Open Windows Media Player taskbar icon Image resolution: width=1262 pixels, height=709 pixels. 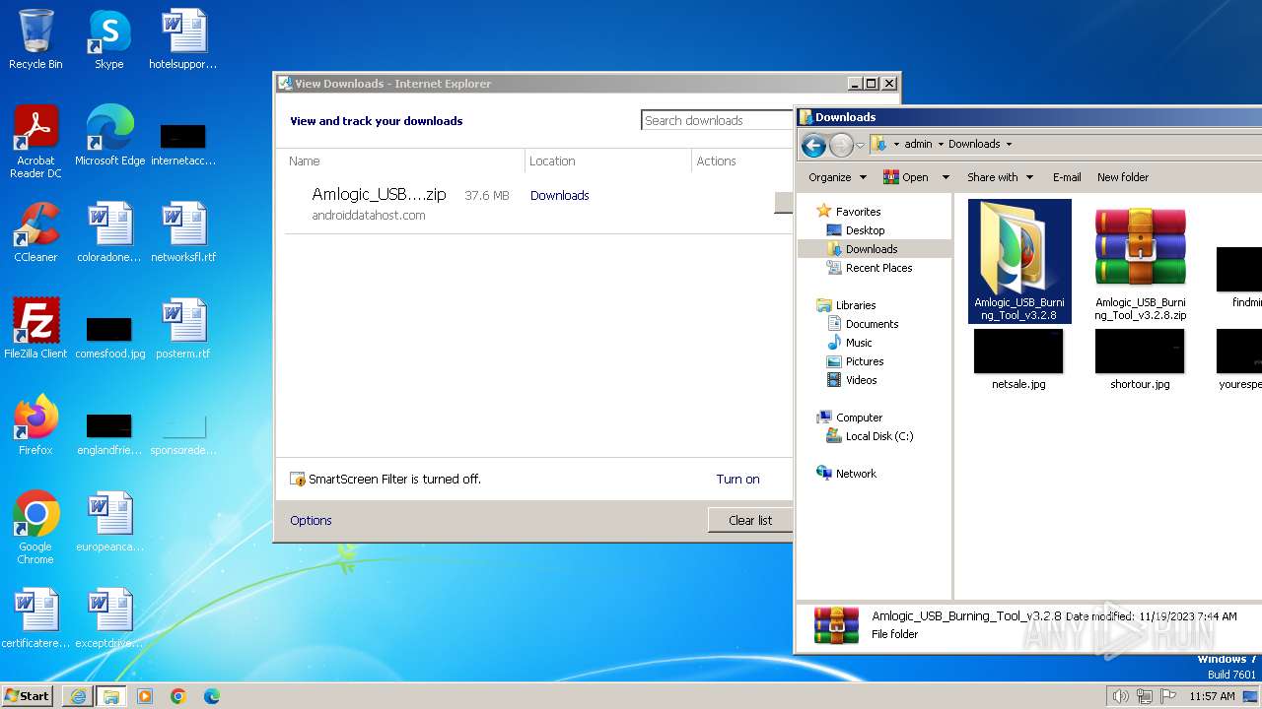pos(145,696)
